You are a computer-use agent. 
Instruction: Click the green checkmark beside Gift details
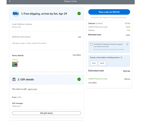(x=79, y=79)
